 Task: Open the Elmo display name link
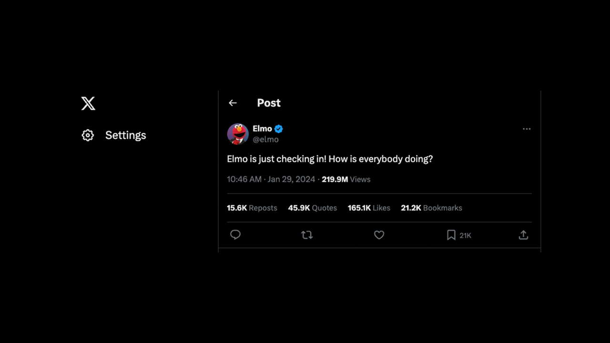pyautogui.click(x=262, y=129)
